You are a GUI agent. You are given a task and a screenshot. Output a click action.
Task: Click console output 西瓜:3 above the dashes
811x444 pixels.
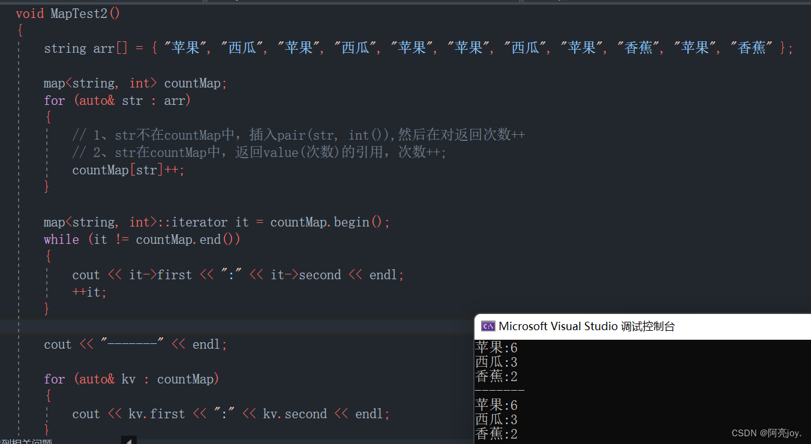496,363
